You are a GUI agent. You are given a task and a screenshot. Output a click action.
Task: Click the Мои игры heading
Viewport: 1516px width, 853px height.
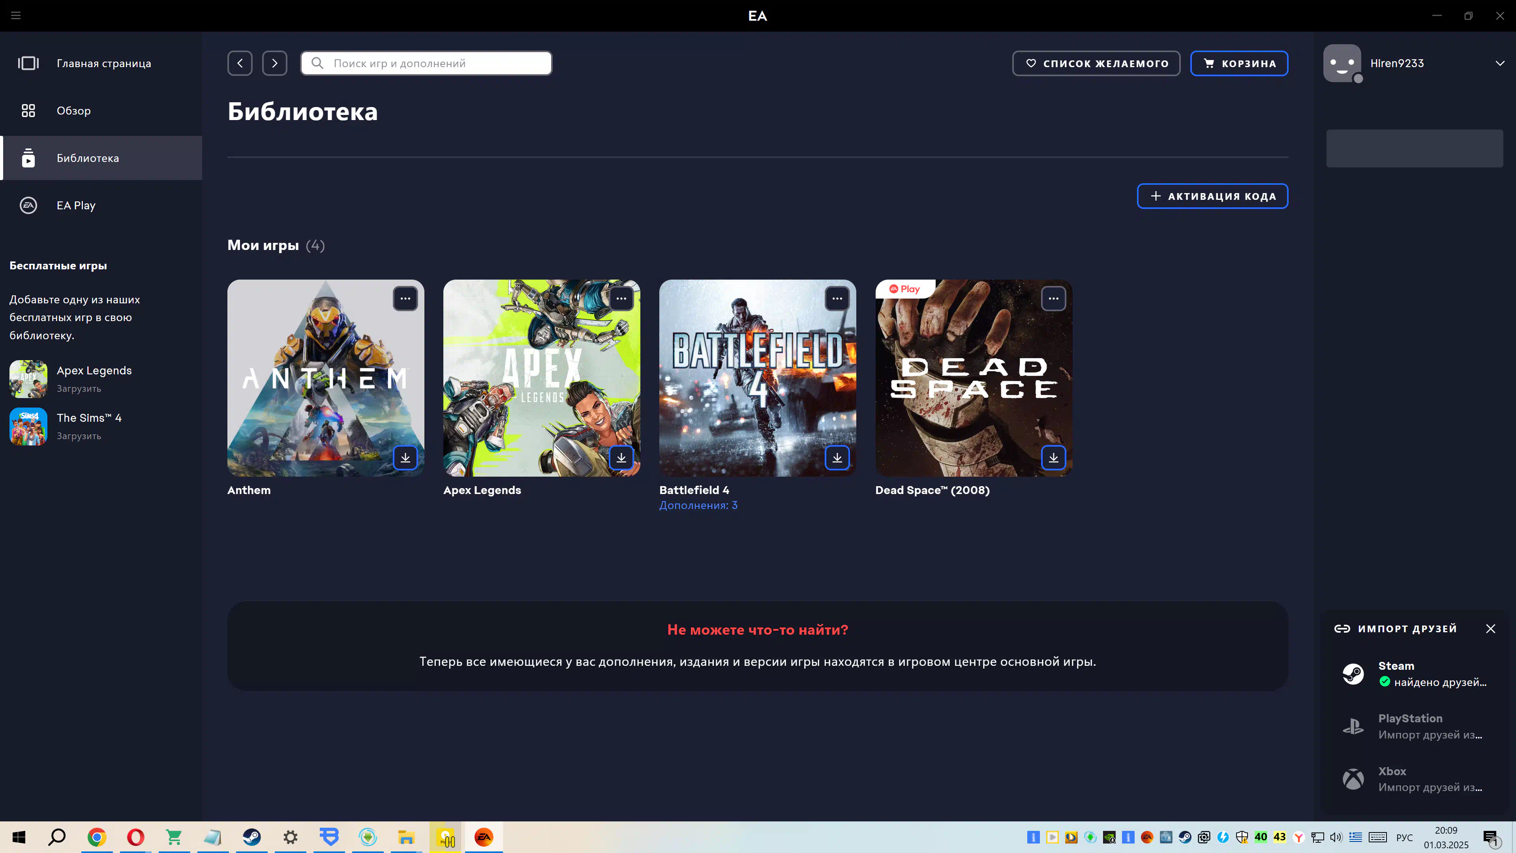pos(263,246)
